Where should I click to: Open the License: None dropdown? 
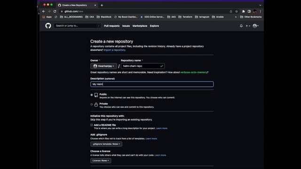coord(101,161)
